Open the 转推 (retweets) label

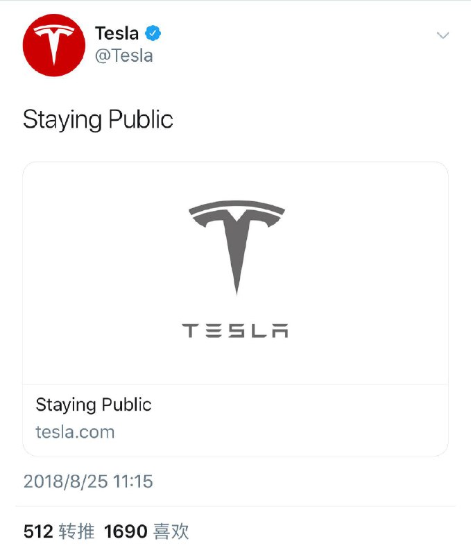pos(76,532)
